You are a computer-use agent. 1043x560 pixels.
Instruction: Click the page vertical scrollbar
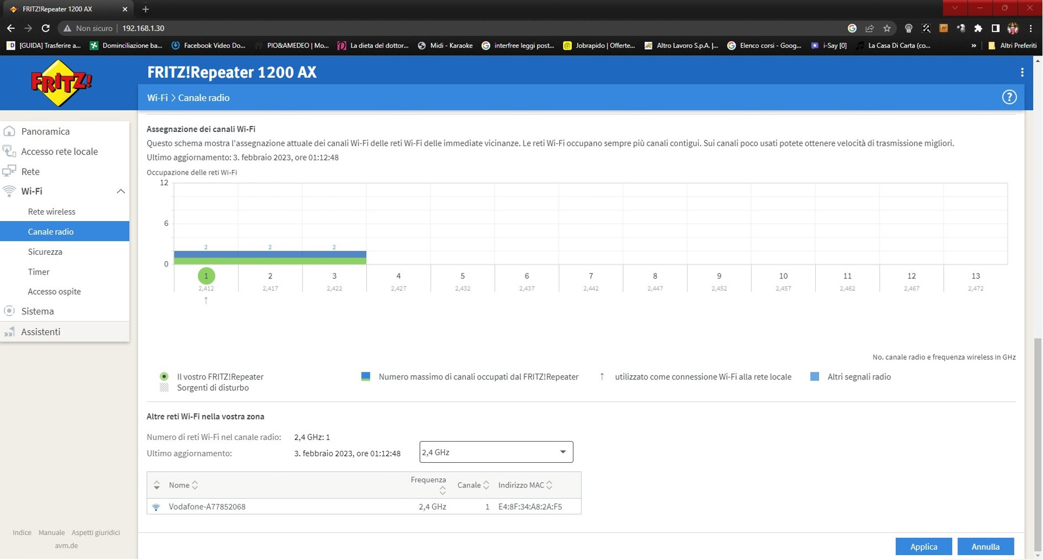click(1037, 443)
